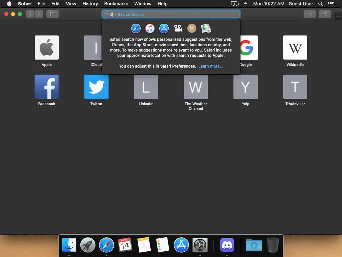This screenshot has width=342, height=257.
Task: Click the Maps icon in suggestions popup
Action: (x=206, y=28)
